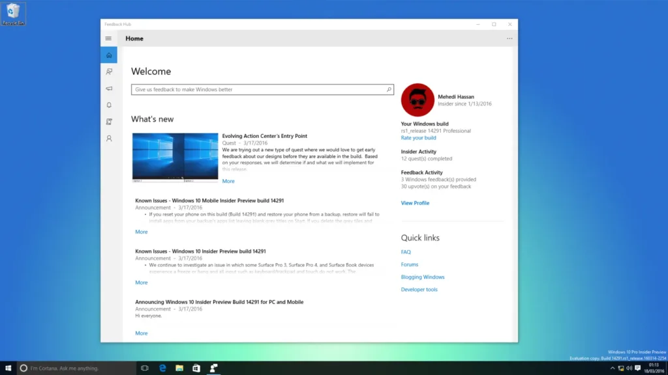Screen dimensions: 668x375
Task: Open the Profile person icon in sidebar
Action: pyautogui.click(x=109, y=138)
